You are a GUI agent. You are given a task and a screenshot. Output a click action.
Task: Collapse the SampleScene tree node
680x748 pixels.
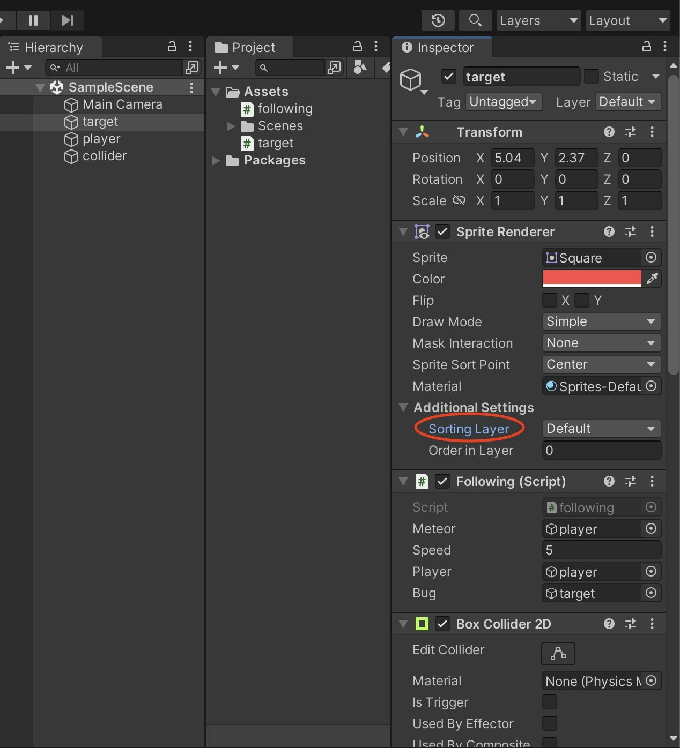40,87
